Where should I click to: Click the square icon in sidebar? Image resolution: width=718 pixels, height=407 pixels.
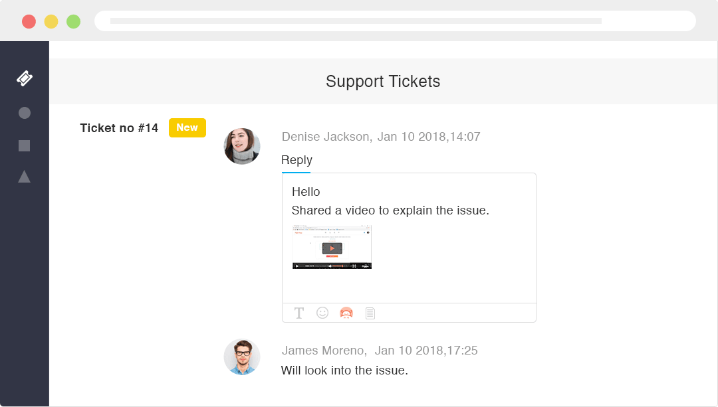25,145
